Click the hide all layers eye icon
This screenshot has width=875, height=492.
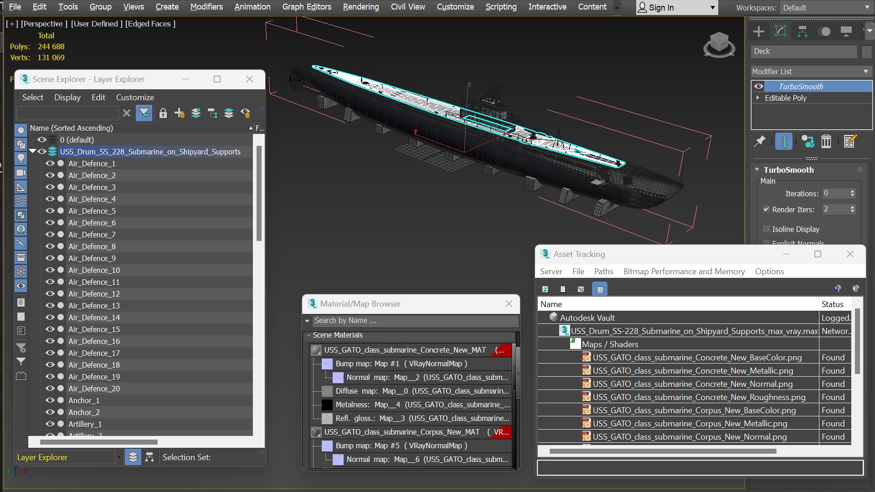coord(246,113)
